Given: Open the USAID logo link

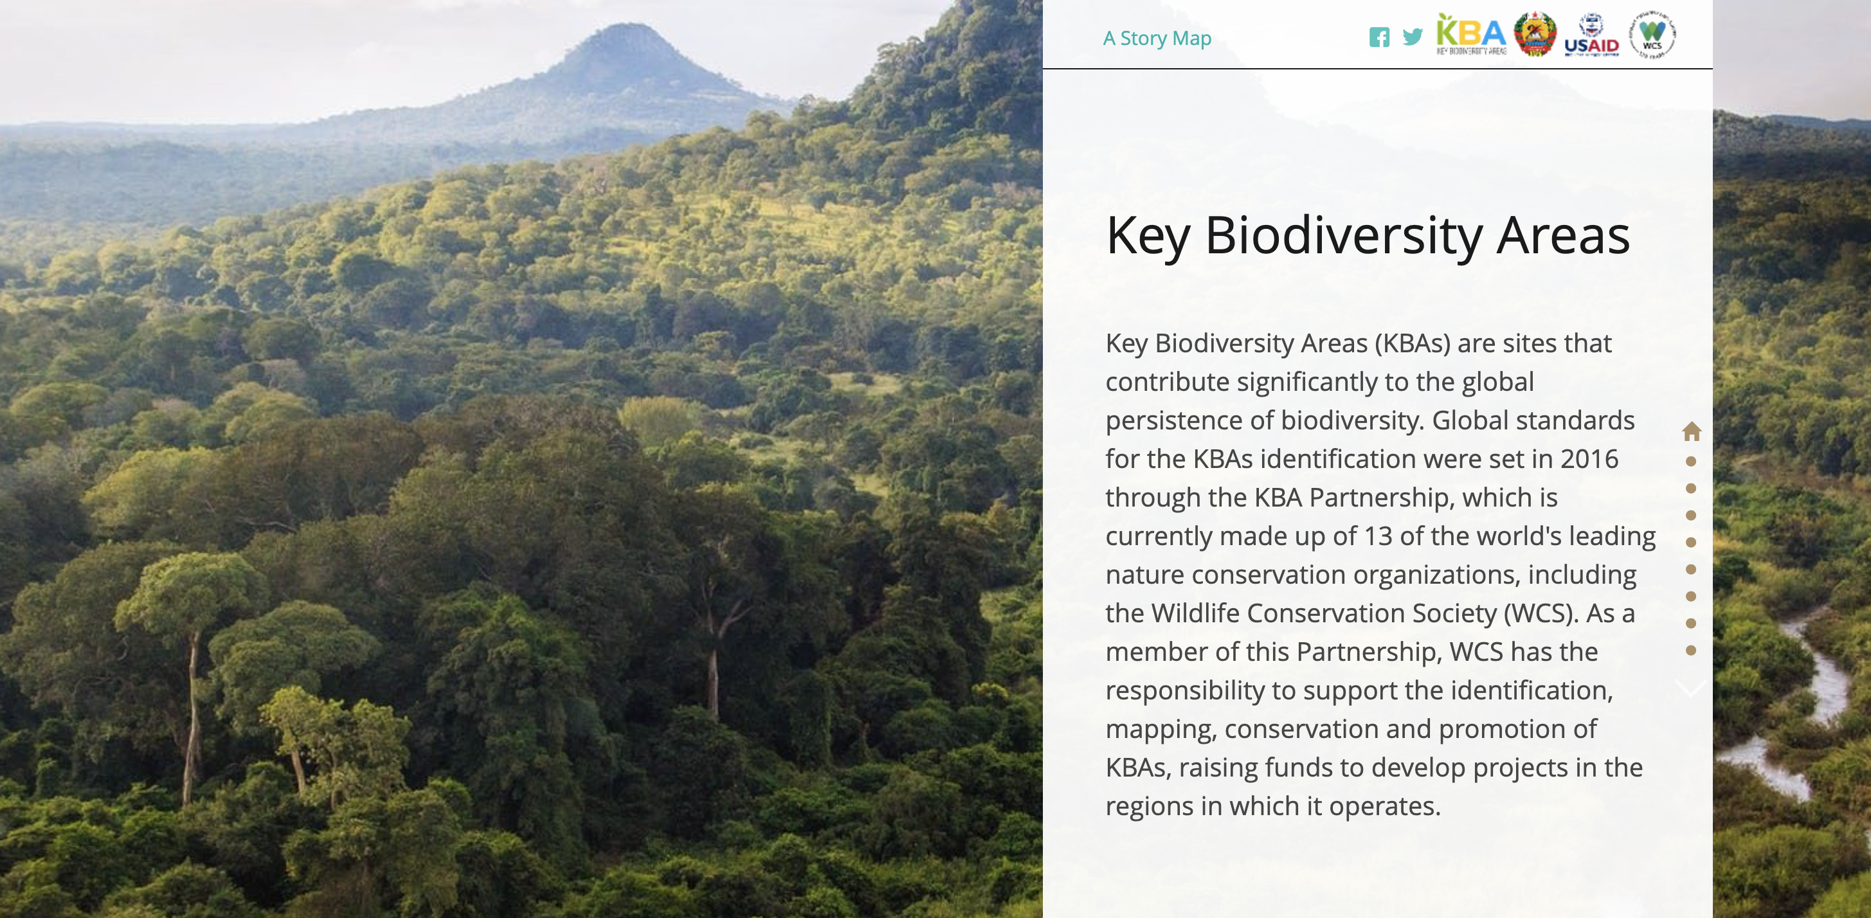Looking at the screenshot, I should pyautogui.click(x=1591, y=35).
